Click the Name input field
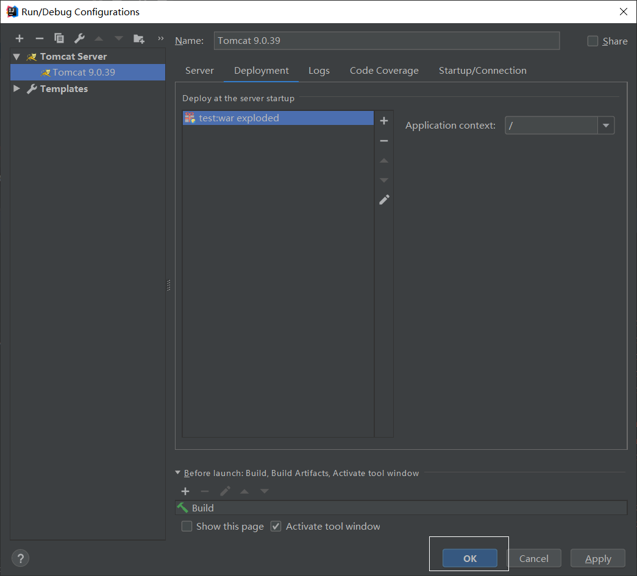Image resolution: width=637 pixels, height=576 pixels. 386,41
